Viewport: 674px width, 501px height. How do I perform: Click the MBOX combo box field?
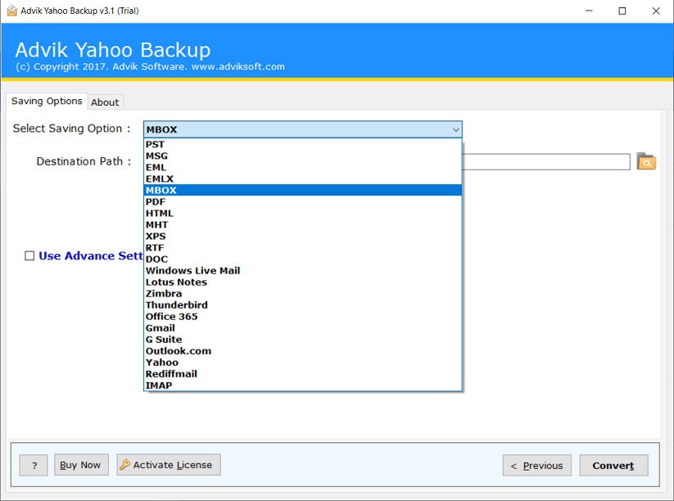(x=303, y=129)
